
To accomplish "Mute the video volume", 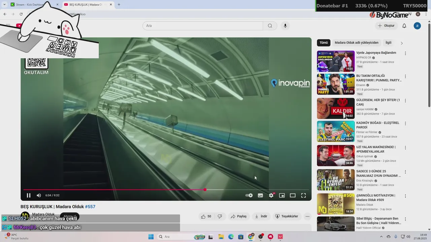I will click(39, 195).
